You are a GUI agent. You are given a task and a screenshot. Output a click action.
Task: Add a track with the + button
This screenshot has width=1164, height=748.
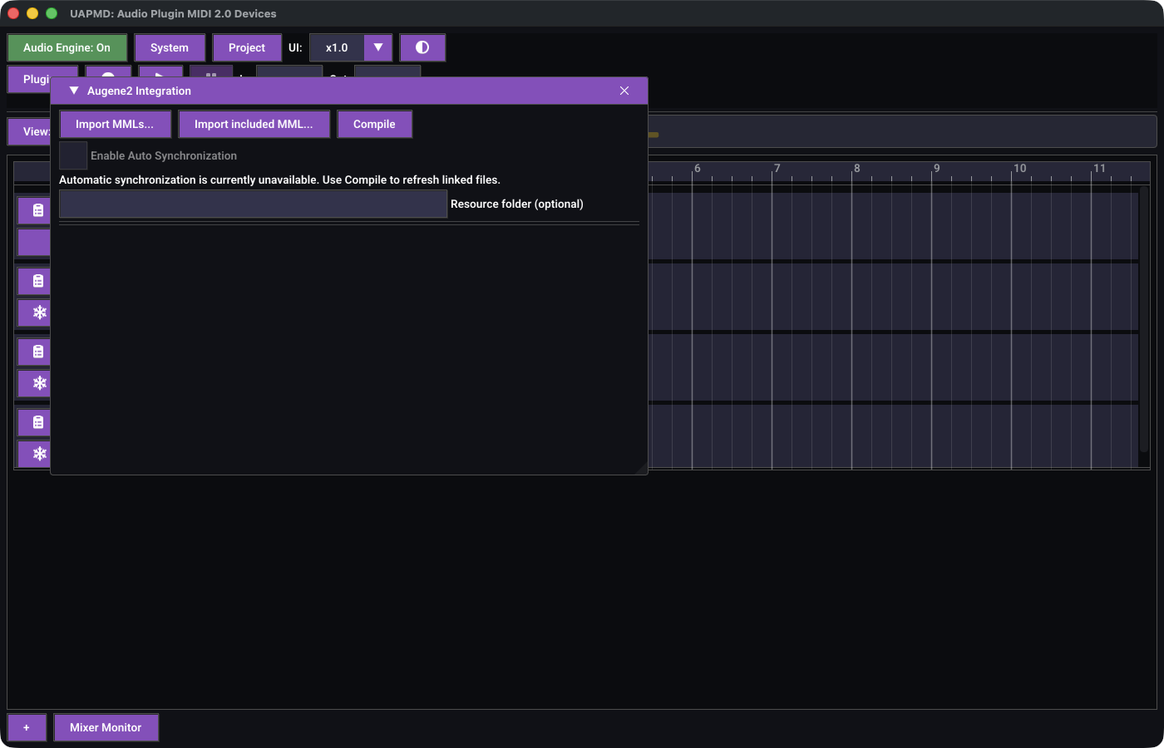[27, 727]
